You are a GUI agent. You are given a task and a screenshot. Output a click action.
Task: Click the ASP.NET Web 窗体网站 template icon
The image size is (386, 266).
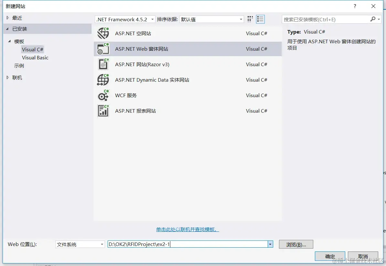(103, 49)
